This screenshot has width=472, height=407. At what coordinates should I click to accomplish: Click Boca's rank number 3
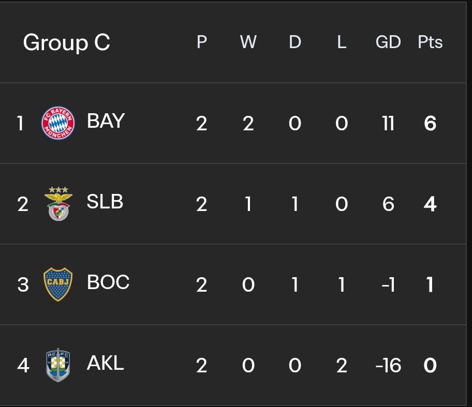(23, 284)
